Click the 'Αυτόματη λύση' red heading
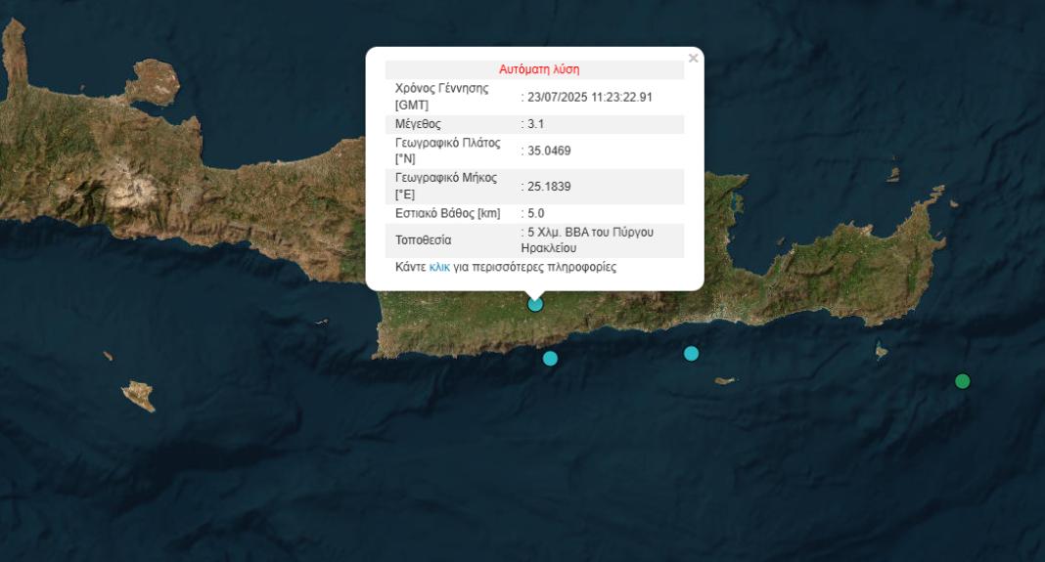 539,69
